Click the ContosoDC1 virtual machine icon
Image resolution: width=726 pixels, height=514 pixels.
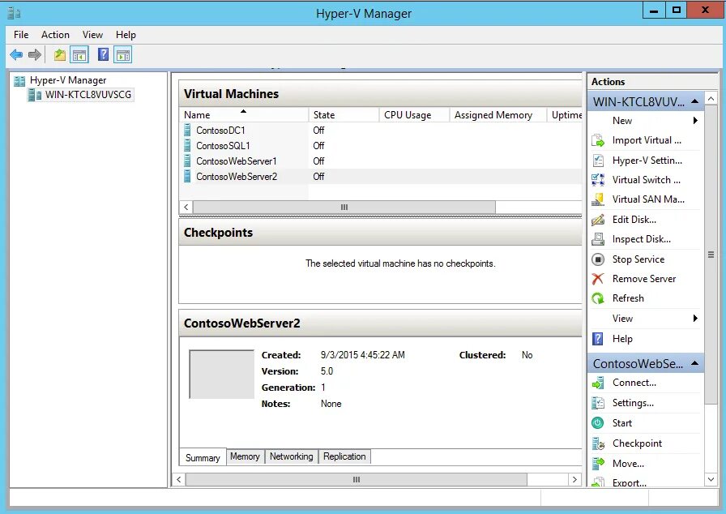(x=187, y=130)
